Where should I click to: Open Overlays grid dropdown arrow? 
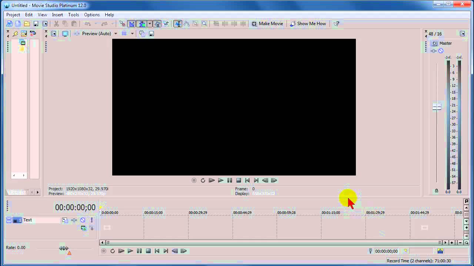(132, 34)
